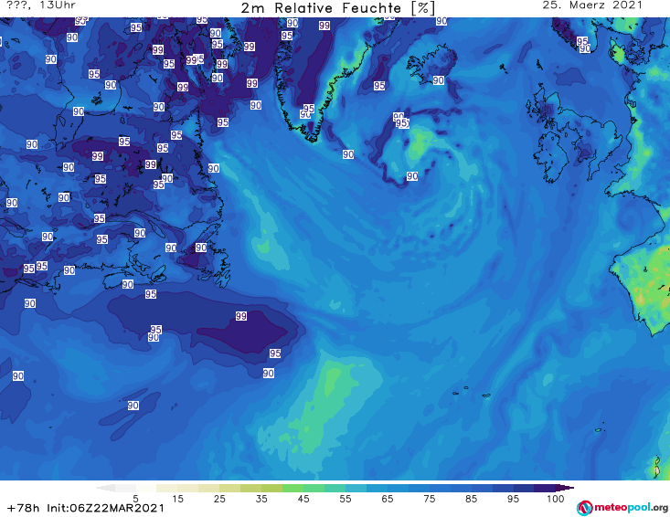Click the colorbar label "75"

coord(429,498)
